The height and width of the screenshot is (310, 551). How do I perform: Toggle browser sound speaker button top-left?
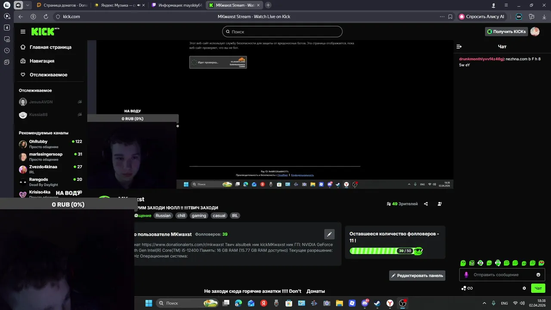(19, 5)
